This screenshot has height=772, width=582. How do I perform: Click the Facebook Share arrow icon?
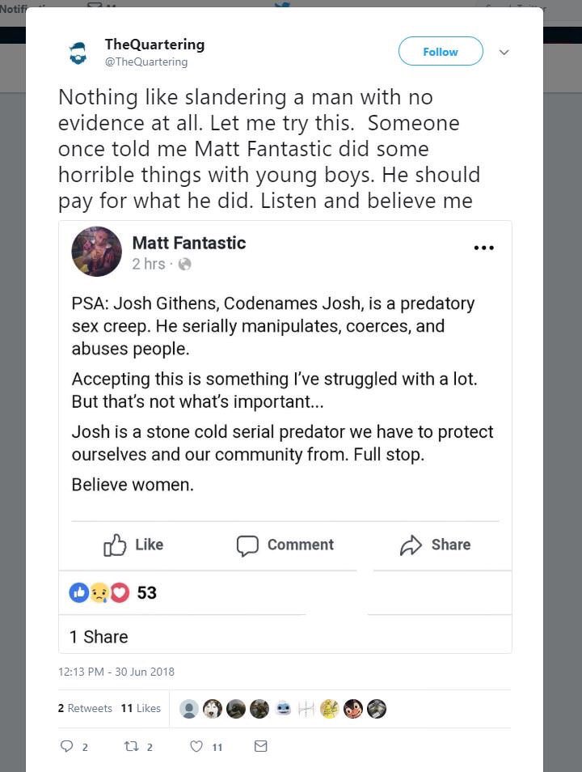(x=411, y=545)
